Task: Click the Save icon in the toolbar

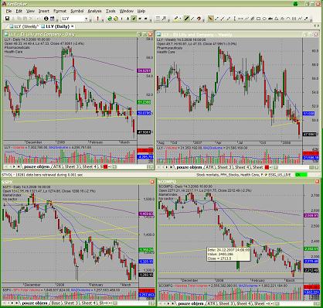Action: [x=7, y=19]
